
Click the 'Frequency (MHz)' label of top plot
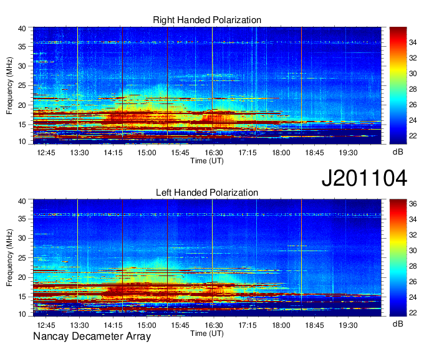click(x=9, y=85)
